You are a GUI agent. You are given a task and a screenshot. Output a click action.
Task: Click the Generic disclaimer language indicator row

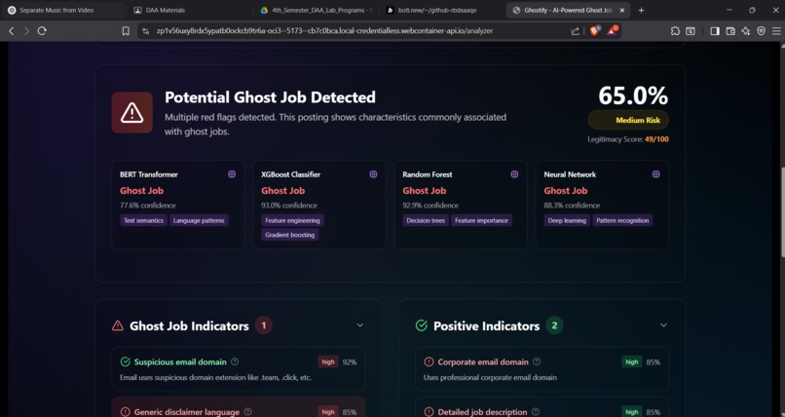pos(239,408)
